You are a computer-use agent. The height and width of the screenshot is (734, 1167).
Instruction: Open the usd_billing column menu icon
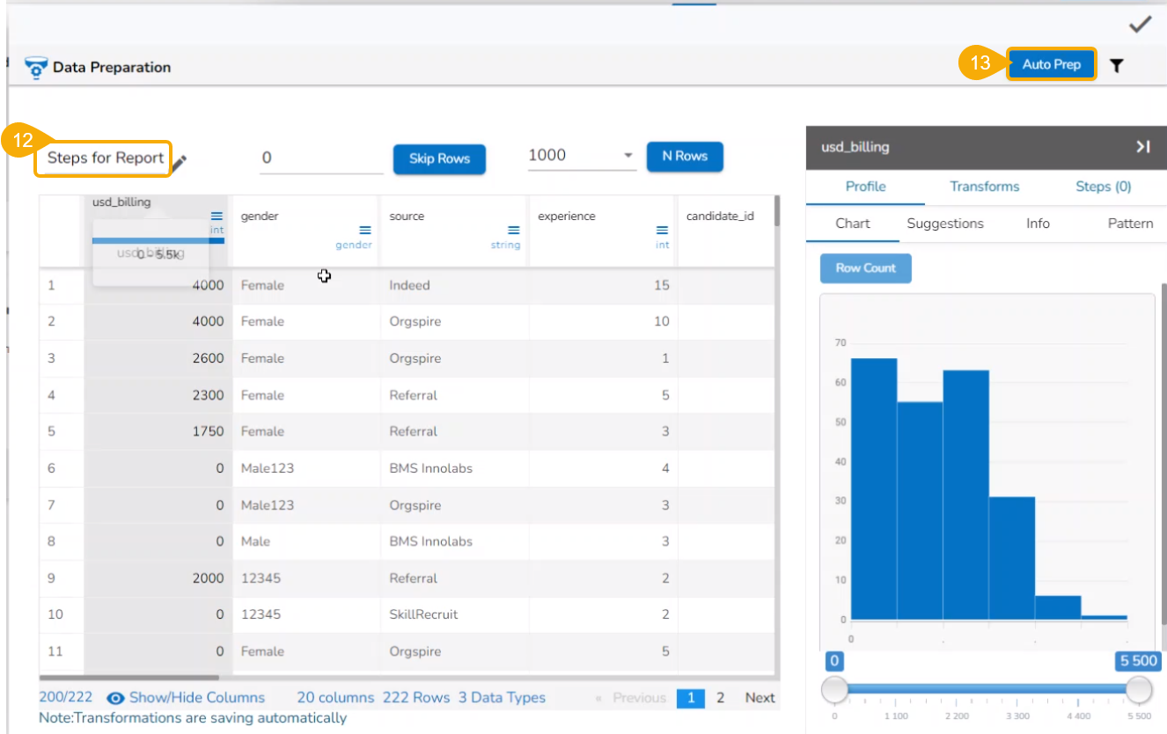pos(217,217)
